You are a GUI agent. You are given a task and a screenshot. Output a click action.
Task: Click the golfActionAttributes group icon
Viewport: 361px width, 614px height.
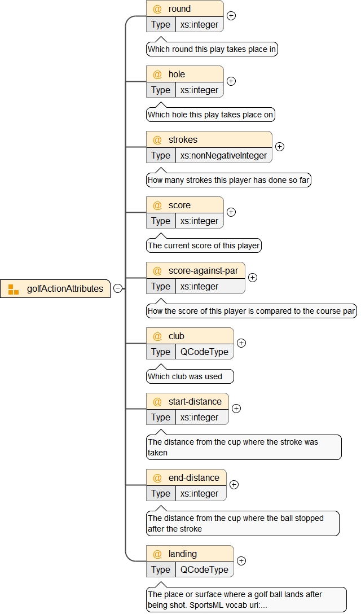pyautogui.click(x=14, y=289)
